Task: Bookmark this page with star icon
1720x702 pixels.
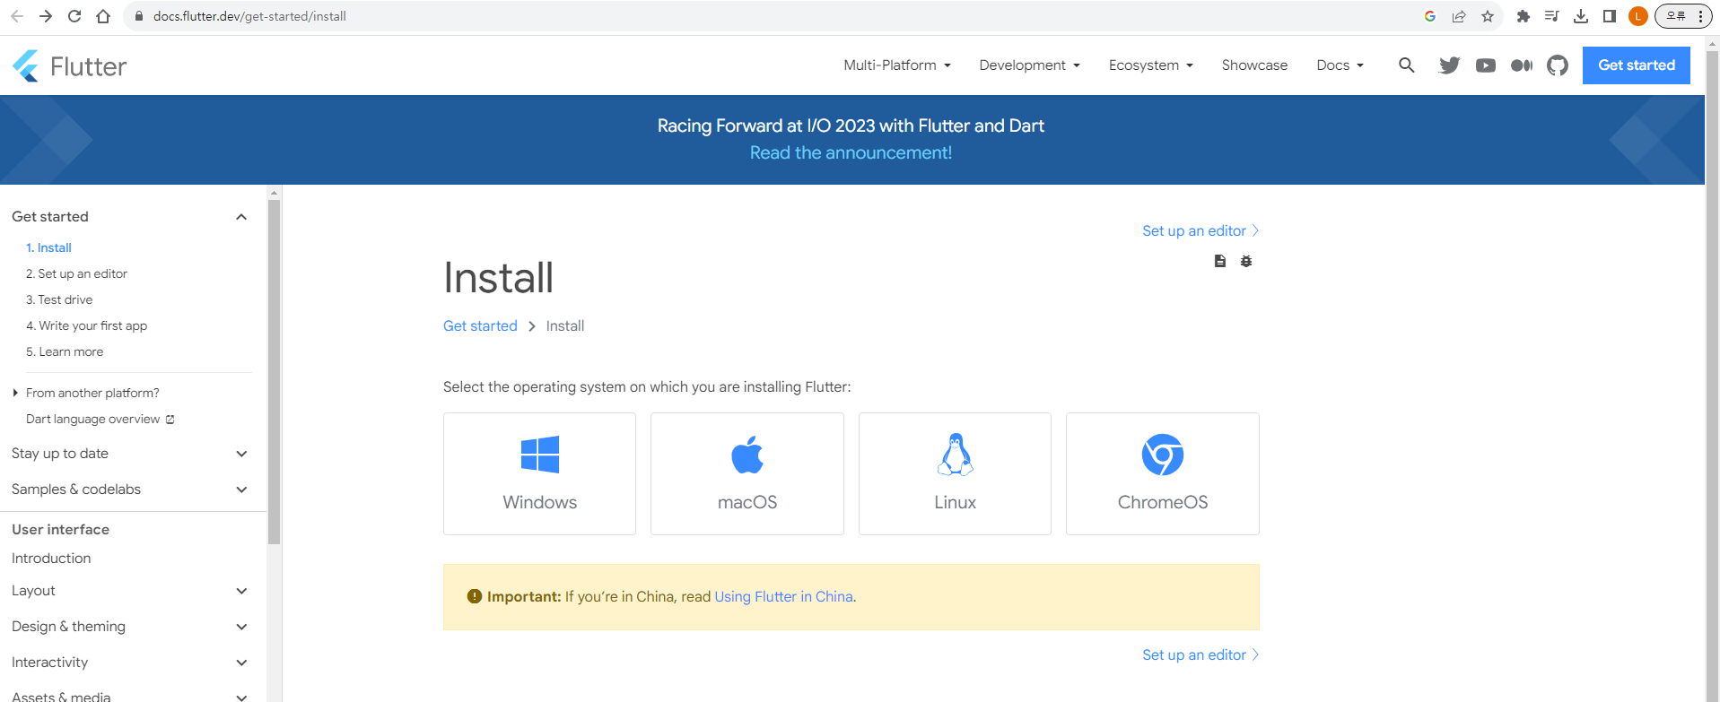Action: tap(1488, 16)
